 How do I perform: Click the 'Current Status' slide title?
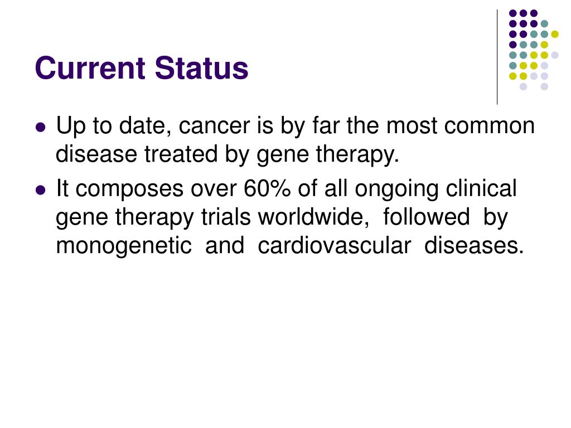142,68
